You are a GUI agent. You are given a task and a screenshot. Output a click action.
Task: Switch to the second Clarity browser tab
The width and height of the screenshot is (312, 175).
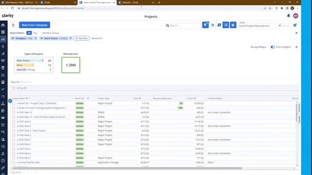point(58,2)
